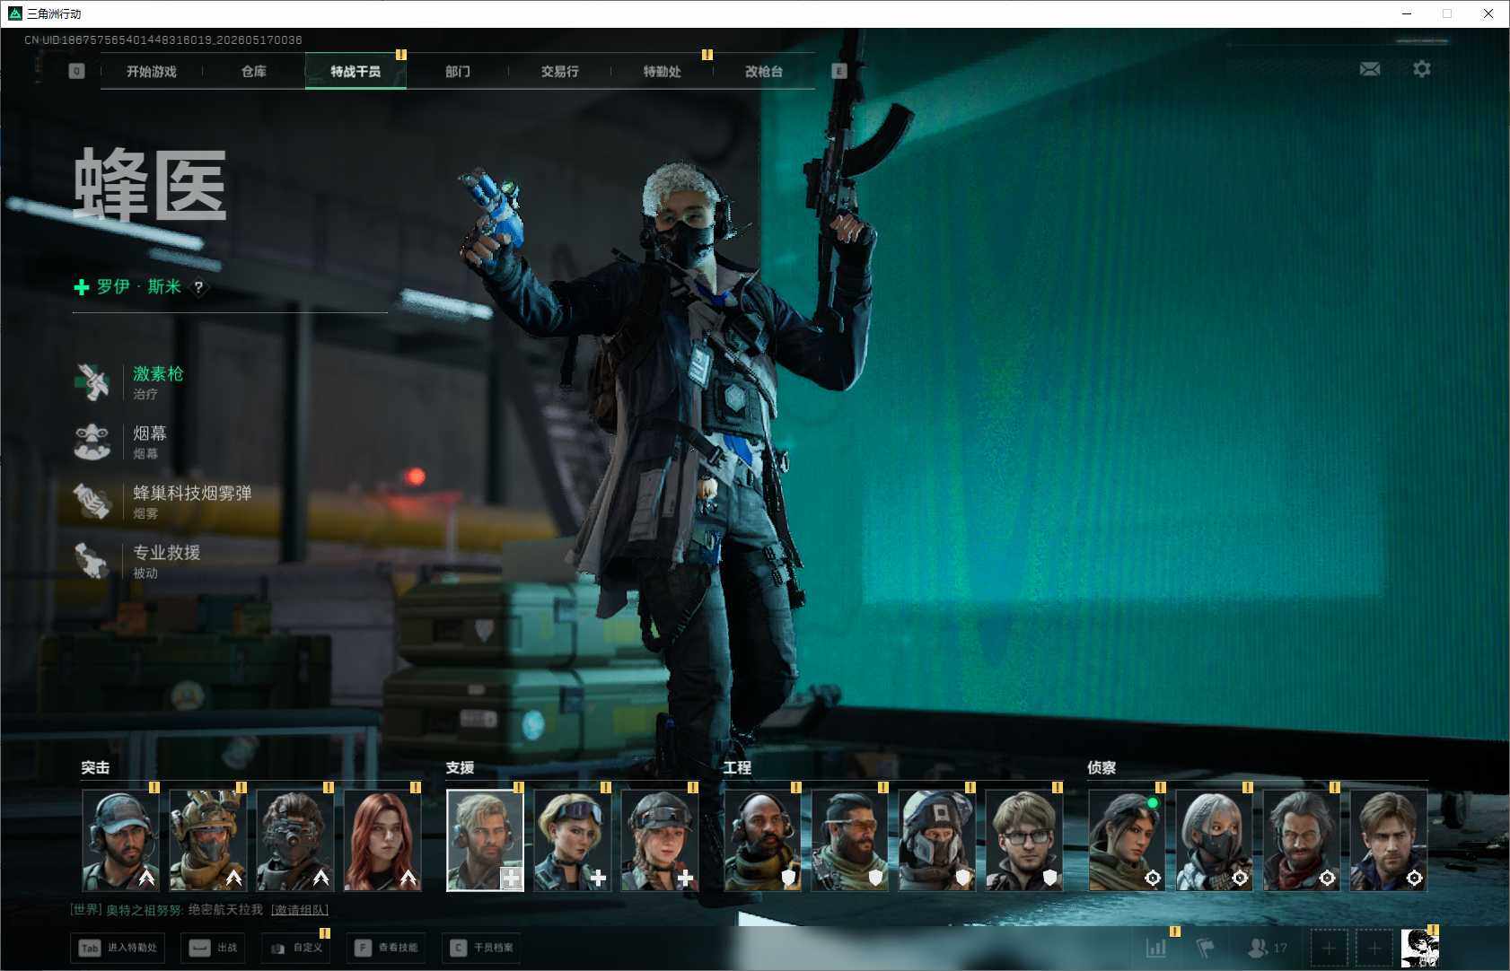Add teammate in the first empty plus slot

point(1329,948)
